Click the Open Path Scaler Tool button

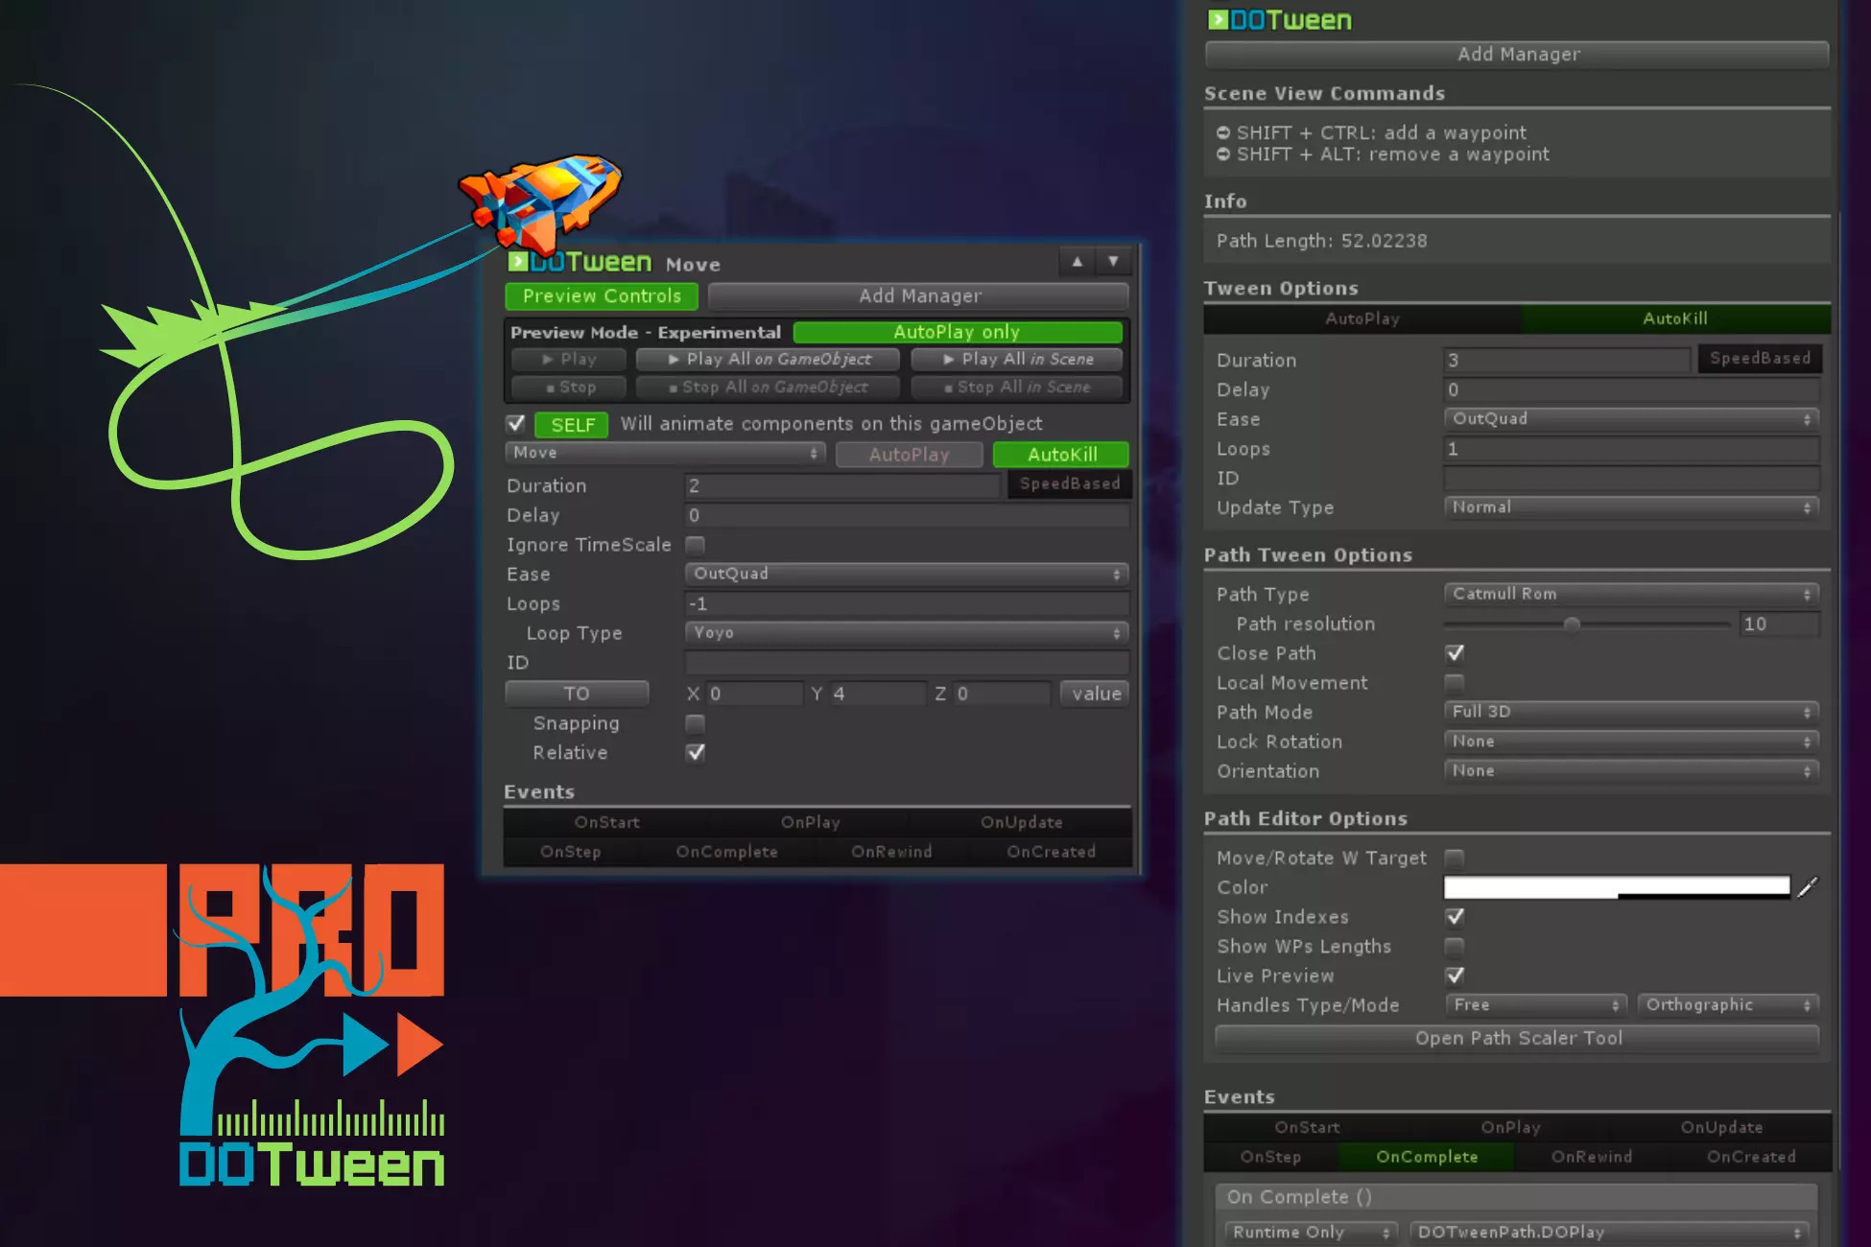coord(1516,1038)
